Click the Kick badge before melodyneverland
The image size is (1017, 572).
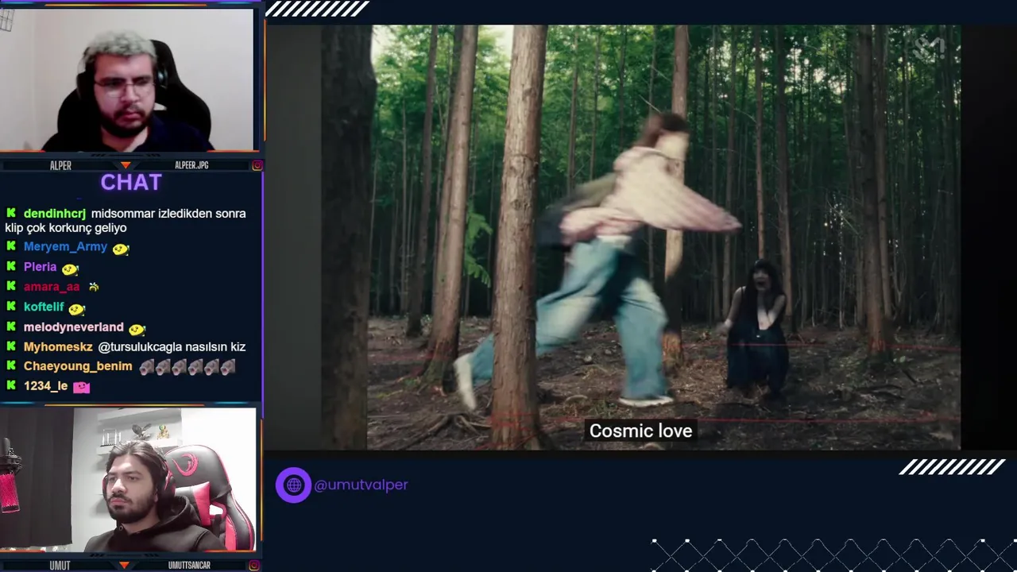[x=11, y=327]
